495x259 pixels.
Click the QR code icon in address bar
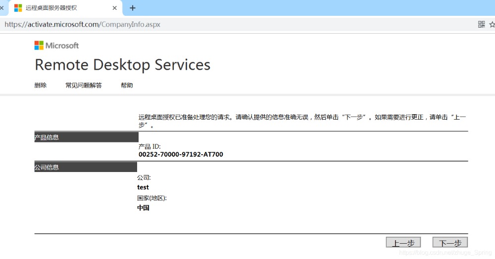click(x=481, y=24)
